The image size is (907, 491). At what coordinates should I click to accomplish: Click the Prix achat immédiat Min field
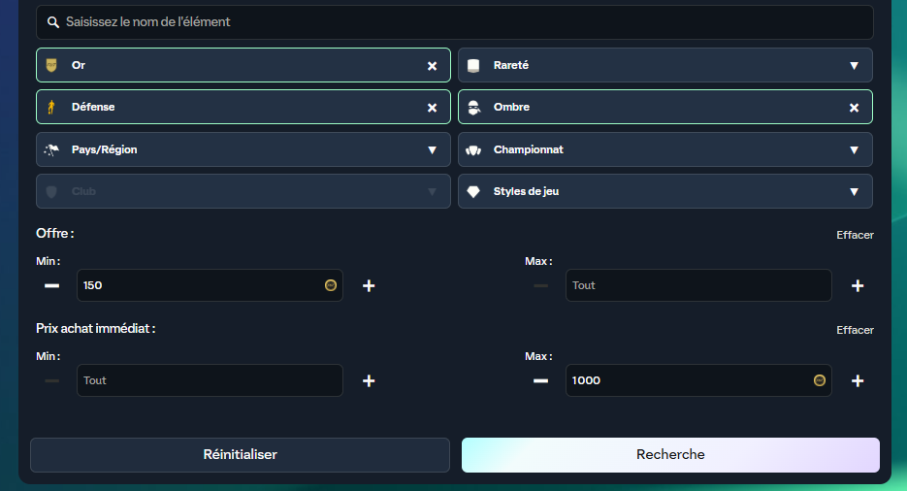(210, 380)
